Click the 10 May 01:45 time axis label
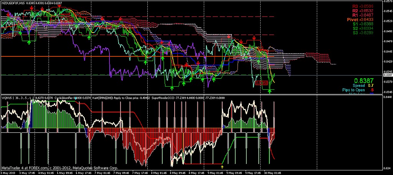The image size is (393, 175). [x=273, y=173]
